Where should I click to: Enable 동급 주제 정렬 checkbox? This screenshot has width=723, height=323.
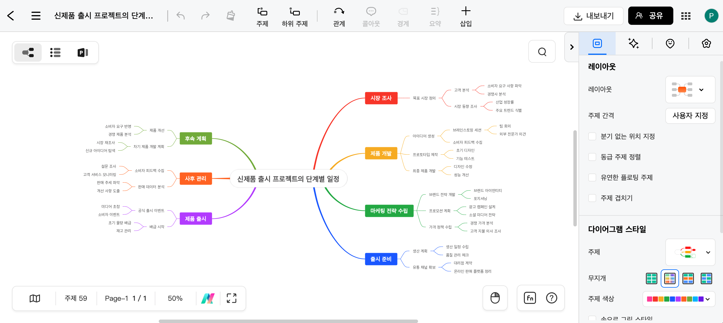592,157
